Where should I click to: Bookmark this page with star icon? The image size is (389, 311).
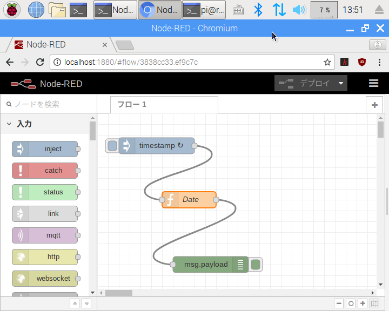(327, 62)
